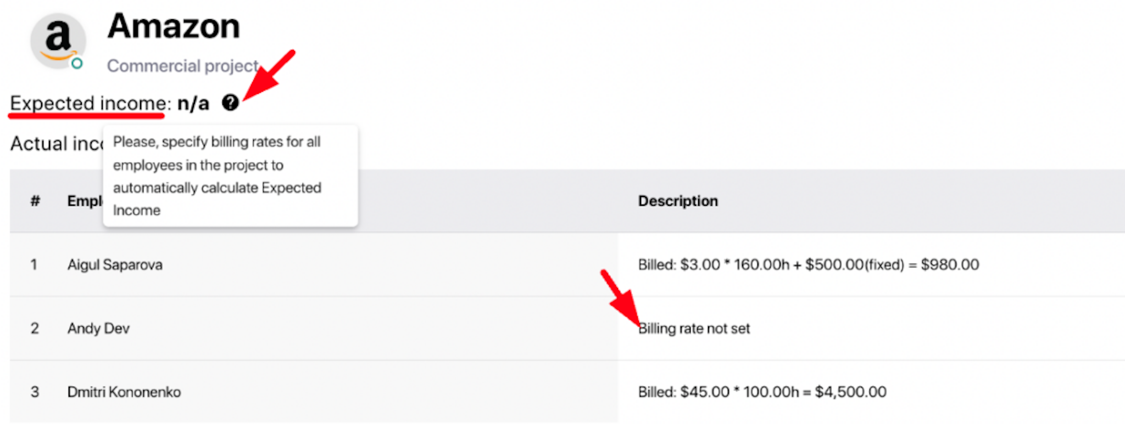Image resolution: width=1125 pixels, height=429 pixels.
Task: Select employee Andy Dev
Action: click(x=98, y=328)
